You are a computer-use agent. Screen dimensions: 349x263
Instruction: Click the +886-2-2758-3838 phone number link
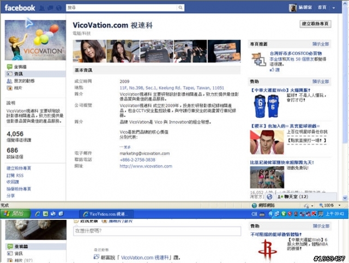point(137,160)
